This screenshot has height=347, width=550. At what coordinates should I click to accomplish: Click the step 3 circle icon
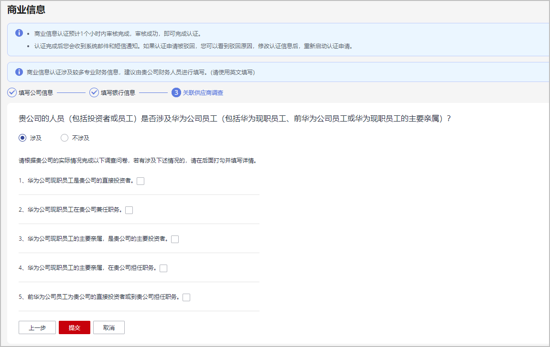[x=176, y=92]
